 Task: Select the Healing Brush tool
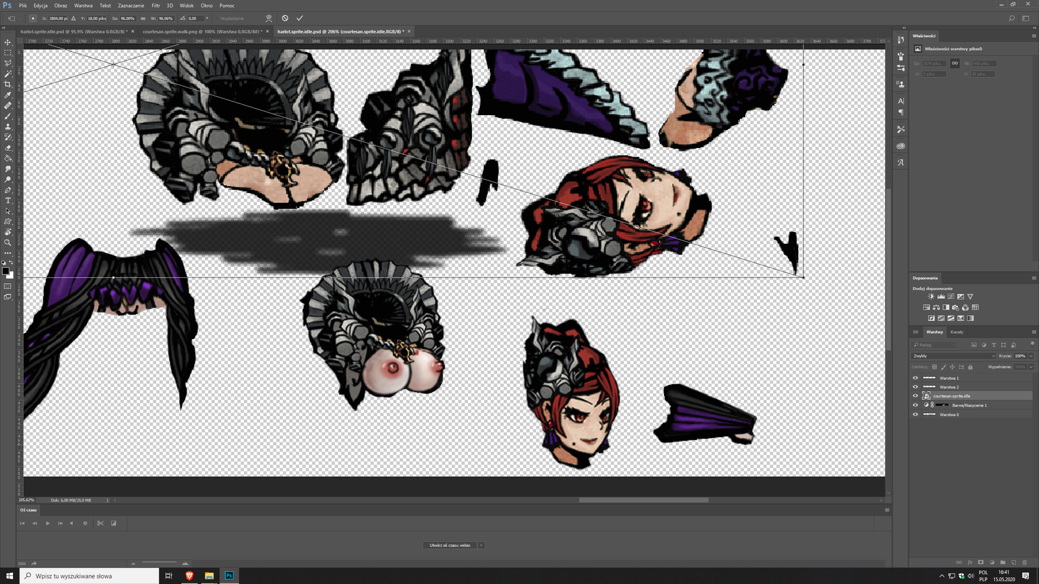coord(8,105)
